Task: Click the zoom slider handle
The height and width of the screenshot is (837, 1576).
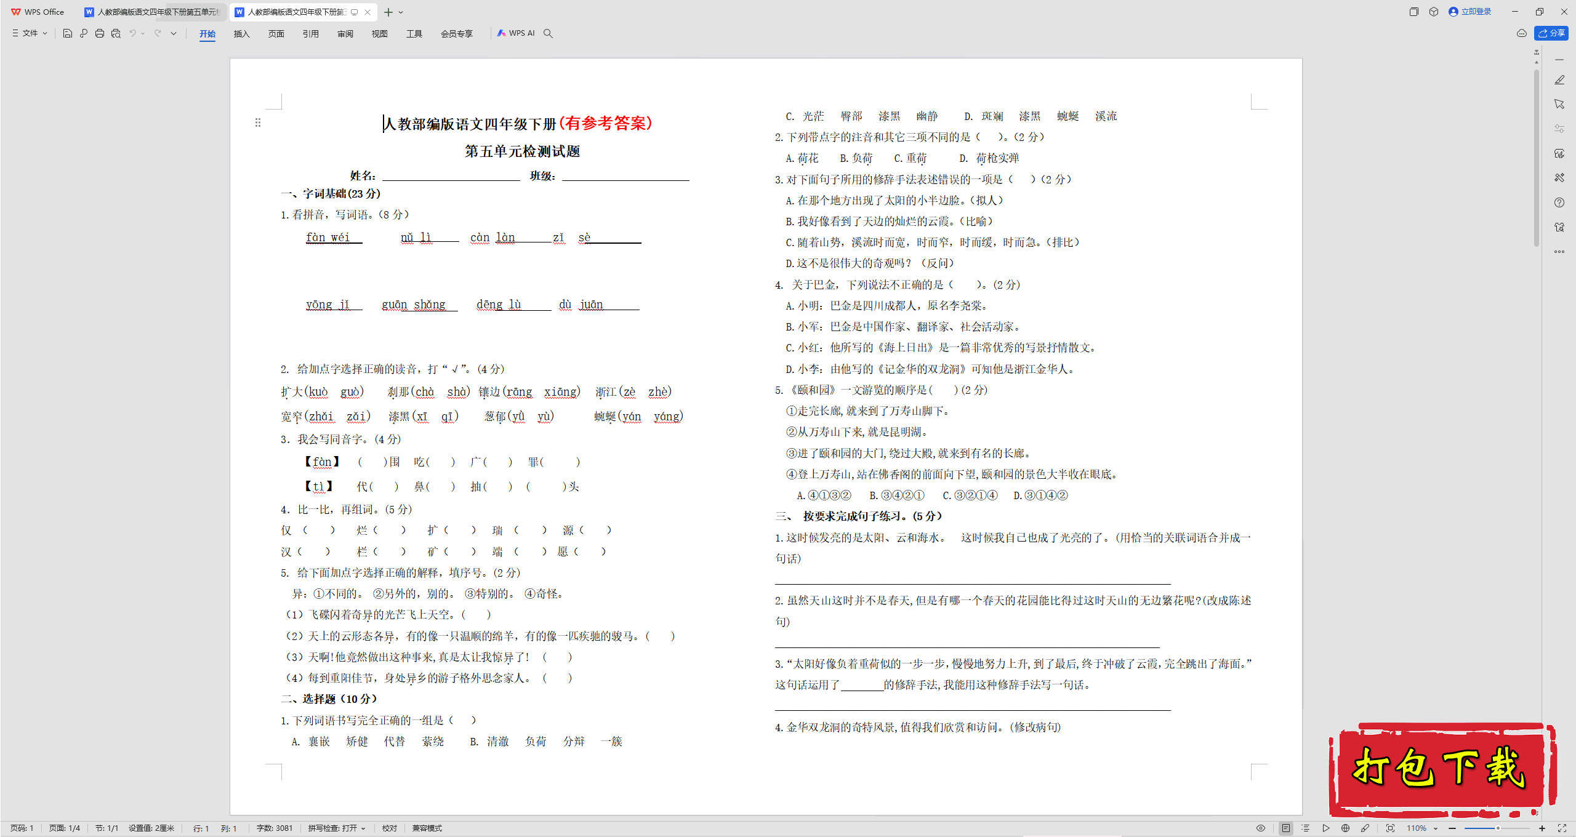Action: click(1498, 828)
